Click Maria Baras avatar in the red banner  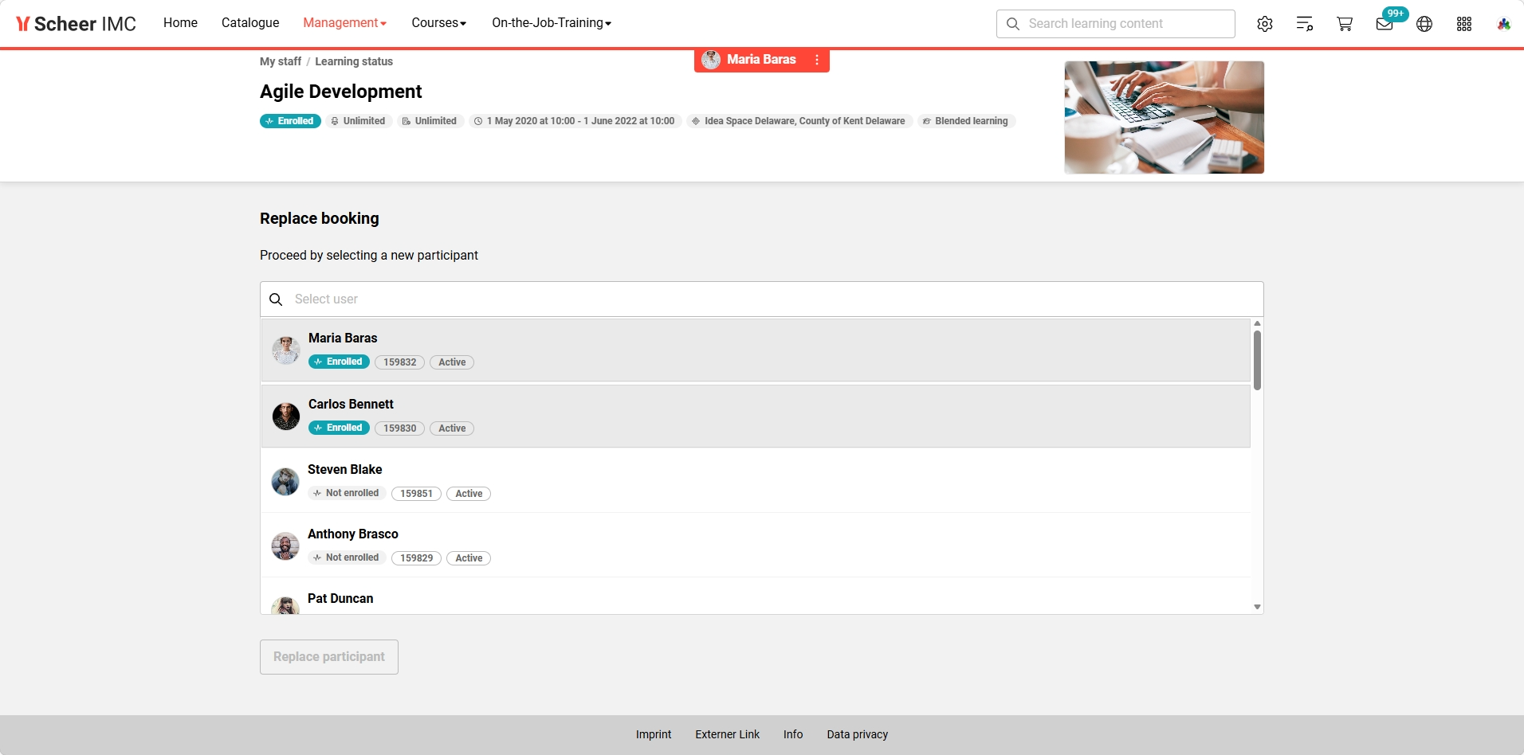[x=711, y=60]
